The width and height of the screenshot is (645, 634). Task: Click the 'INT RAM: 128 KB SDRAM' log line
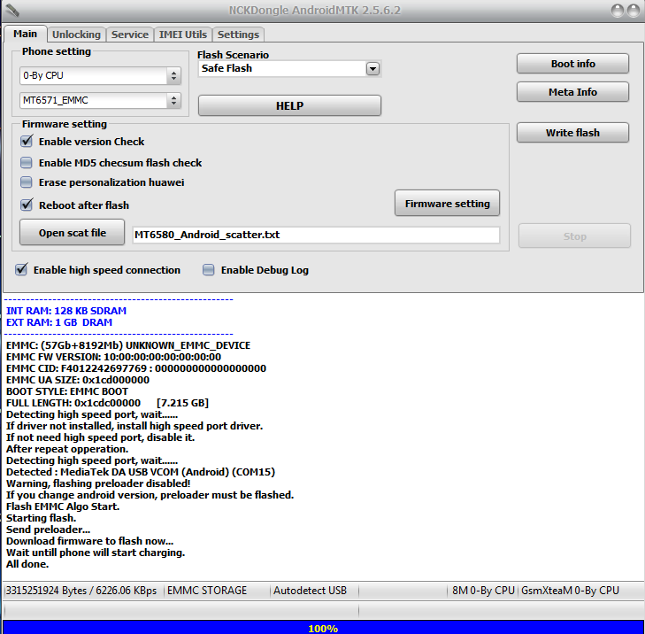(66, 311)
